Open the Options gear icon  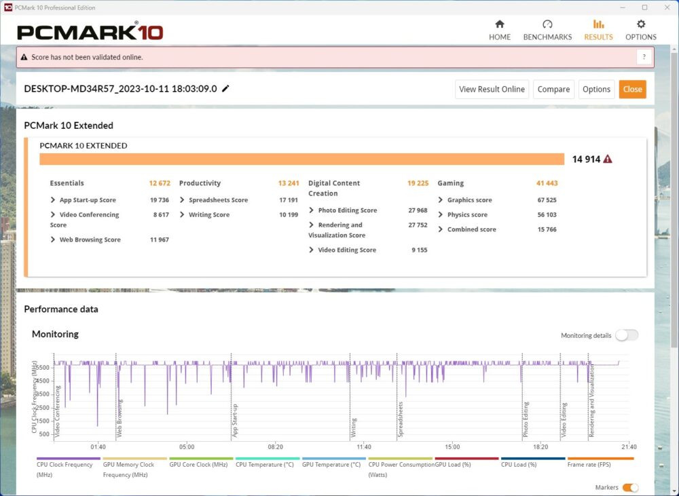click(641, 24)
